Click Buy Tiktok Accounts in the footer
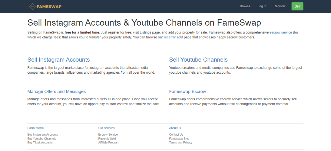The height and width of the screenshot is (151, 331). (x=40, y=143)
